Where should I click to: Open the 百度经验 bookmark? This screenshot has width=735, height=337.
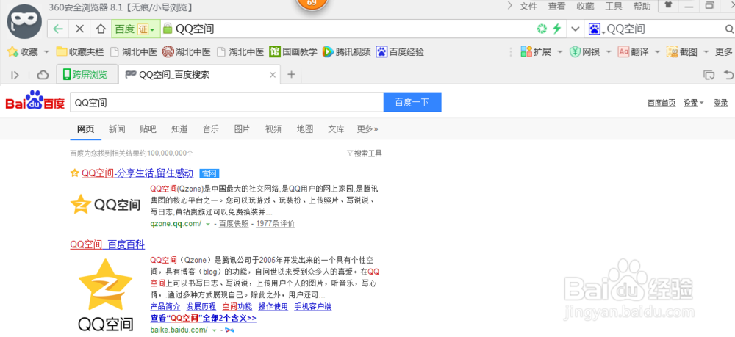coord(401,51)
